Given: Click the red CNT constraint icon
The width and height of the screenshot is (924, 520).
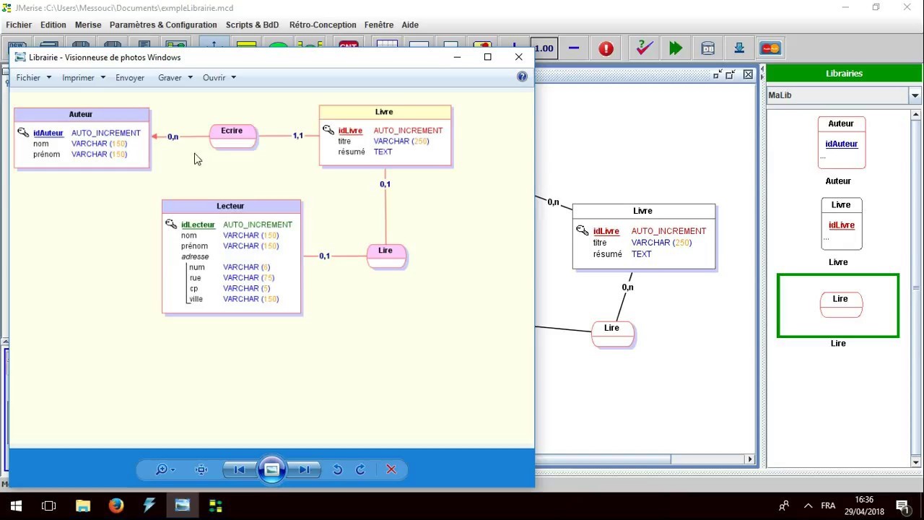Looking at the screenshot, I should click(x=349, y=45).
